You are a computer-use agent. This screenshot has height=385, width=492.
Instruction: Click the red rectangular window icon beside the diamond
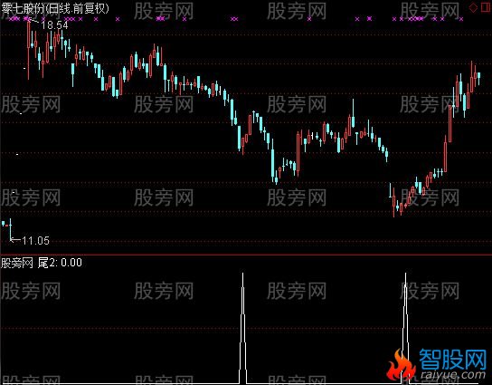pos(486,8)
